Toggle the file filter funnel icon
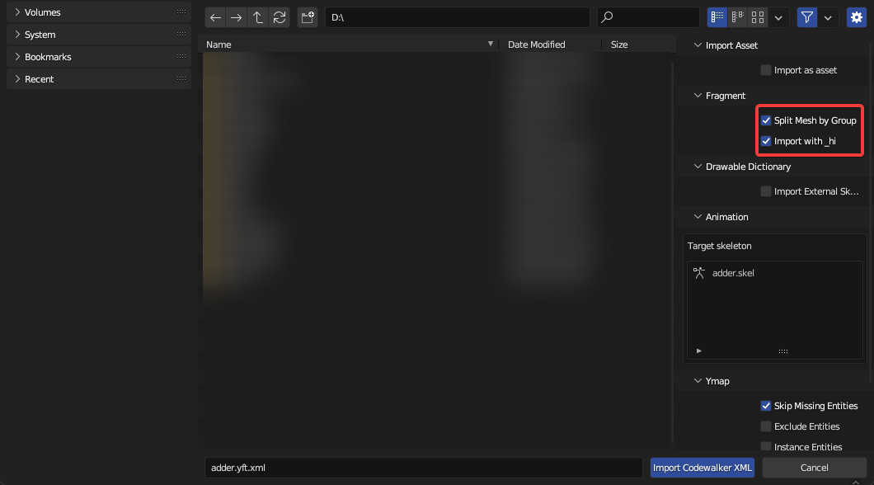Screen dimensions: 874x485 pyautogui.click(x=806, y=17)
